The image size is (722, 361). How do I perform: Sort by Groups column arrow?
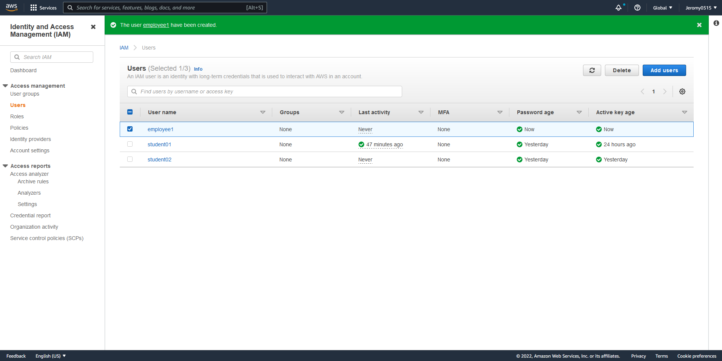(x=342, y=112)
